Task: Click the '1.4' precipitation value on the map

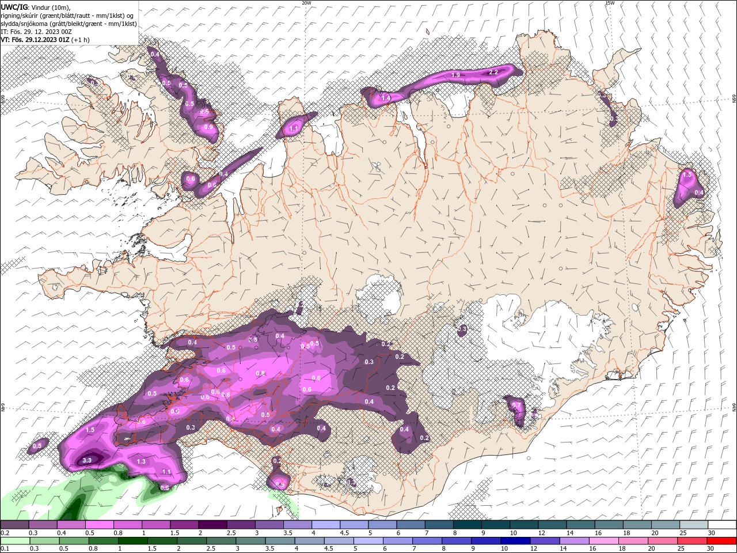Action: coord(386,99)
